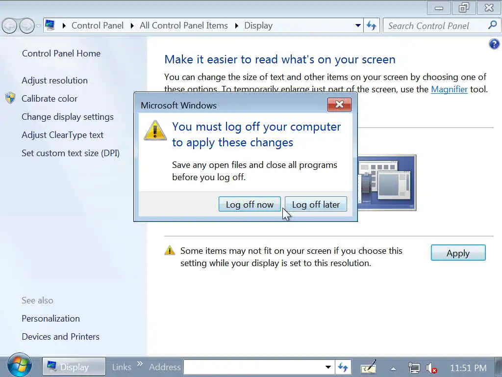The height and width of the screenshot is (377, 502).
Task: Open Calibrate color link
Action: 50,98
